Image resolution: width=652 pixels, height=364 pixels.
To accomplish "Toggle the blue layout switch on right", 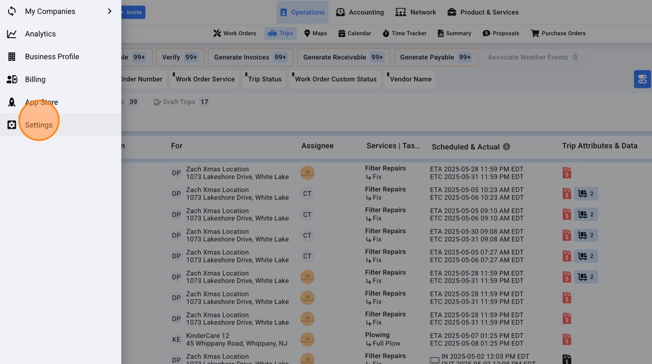I will click(x=642, y=79).
